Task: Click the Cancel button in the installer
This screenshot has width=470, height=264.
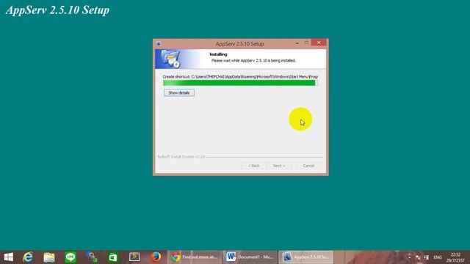Action: 308,166
